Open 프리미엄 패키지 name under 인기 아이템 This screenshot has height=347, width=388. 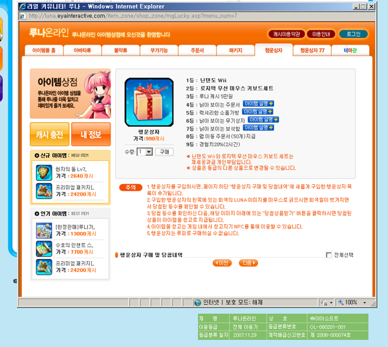tap(75, 264)
